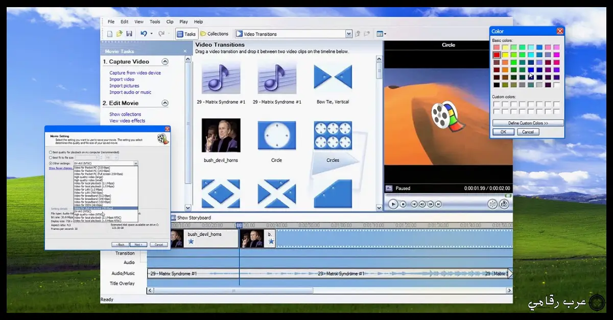This screenshot has width=613, height=320.
Task: Open the Tools menu
Action: pyautogui.click(x=155, y=21)
